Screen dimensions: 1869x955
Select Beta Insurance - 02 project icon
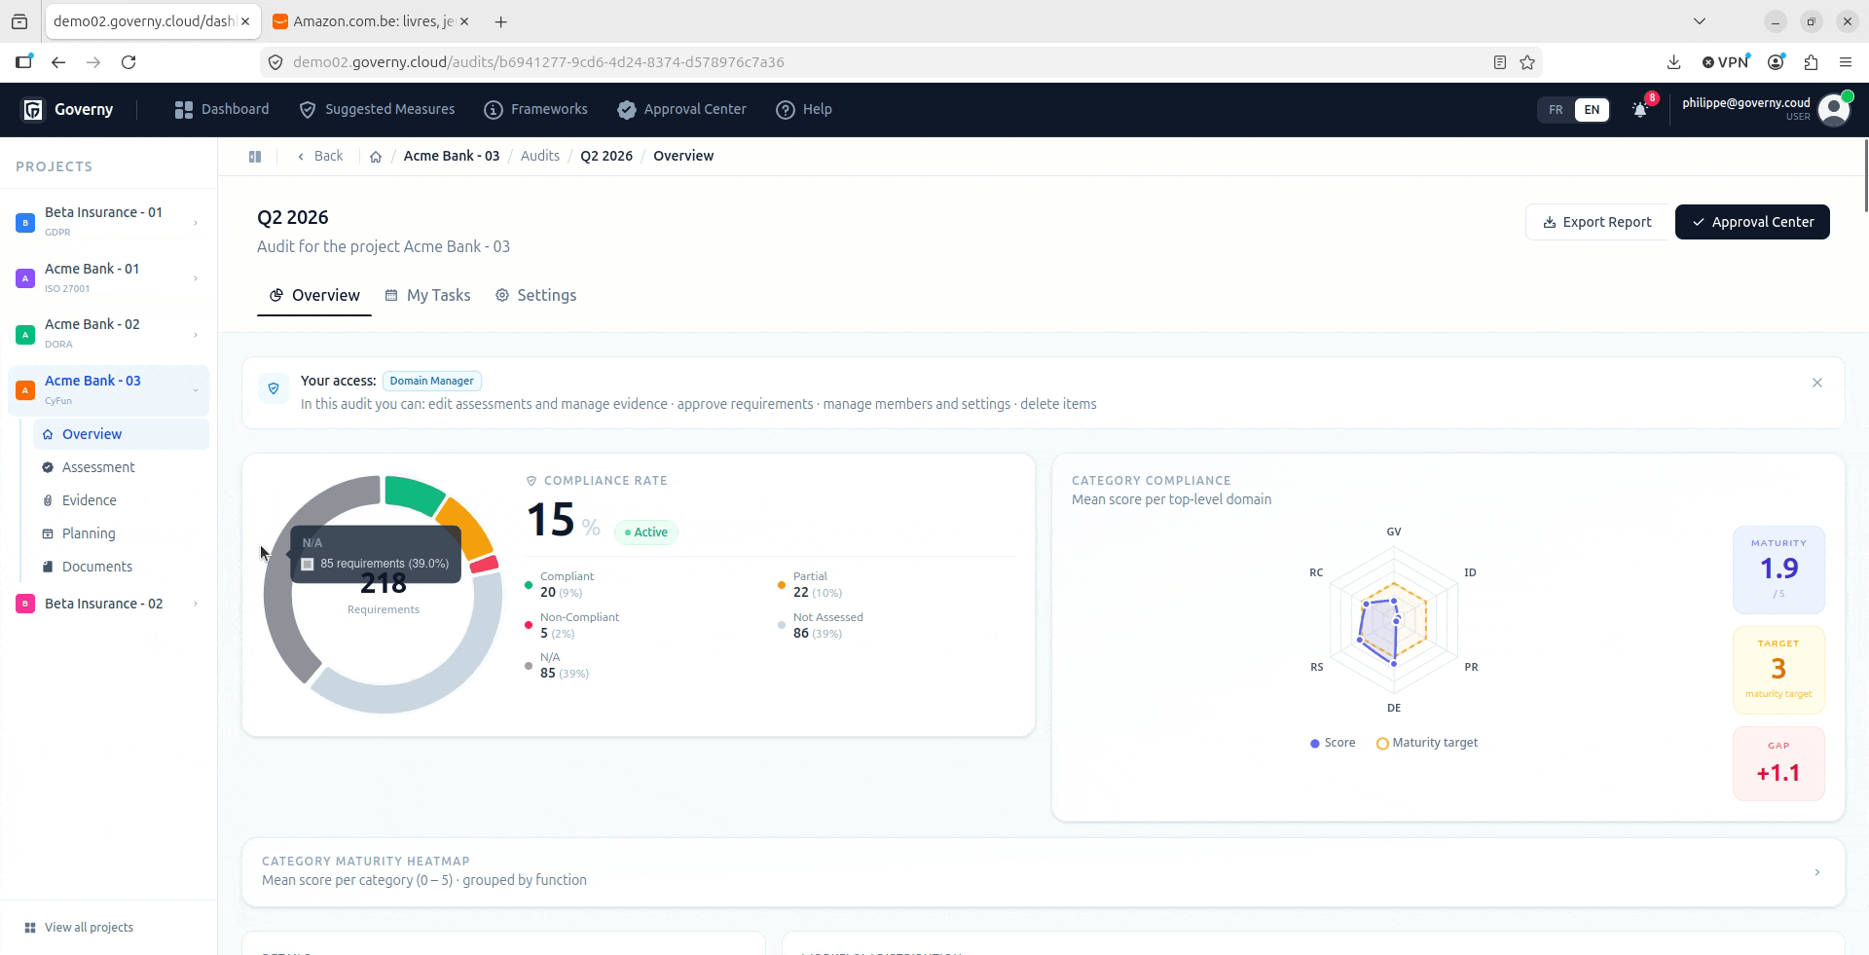[x=26, y=605]
